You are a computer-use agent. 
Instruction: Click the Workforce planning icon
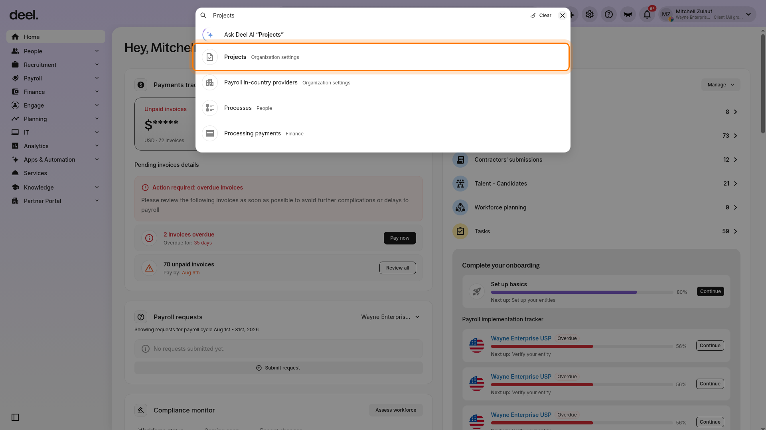point(460,207)
